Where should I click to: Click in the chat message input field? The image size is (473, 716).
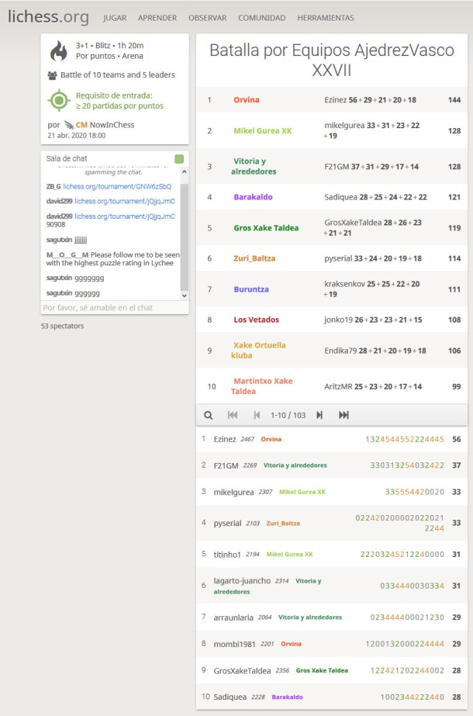click(114, 307)
